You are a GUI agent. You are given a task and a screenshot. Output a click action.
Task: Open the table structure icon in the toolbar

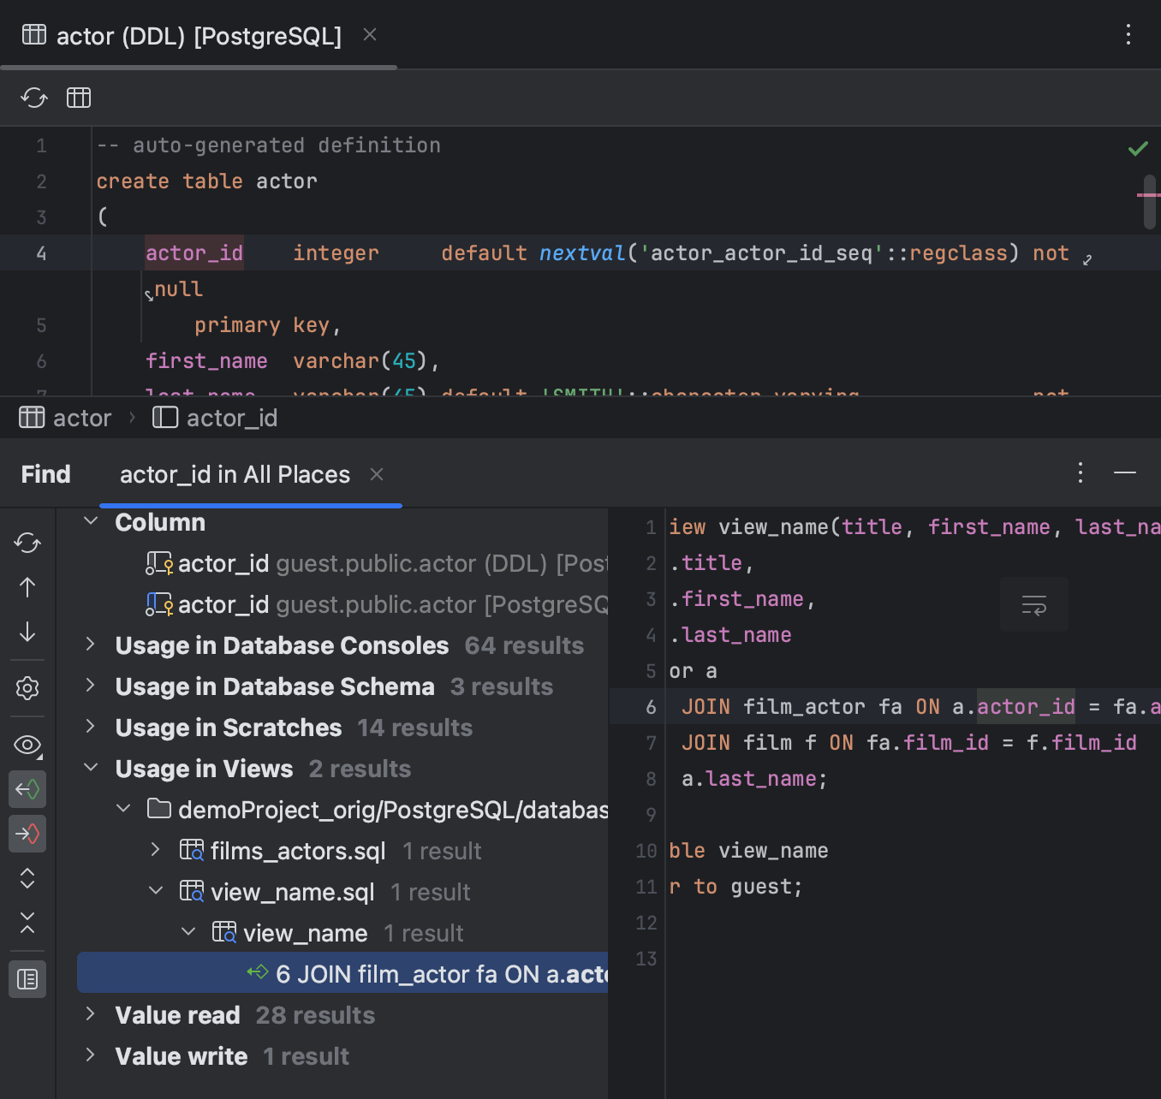pyautogui.click(x=78, y=97)
